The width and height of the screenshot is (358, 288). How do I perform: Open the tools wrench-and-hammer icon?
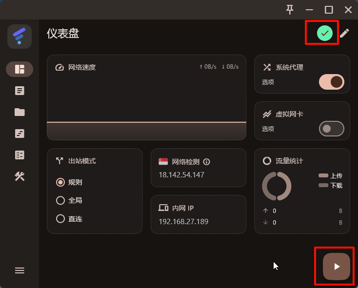pyautogui.click(x=20, y=176)
